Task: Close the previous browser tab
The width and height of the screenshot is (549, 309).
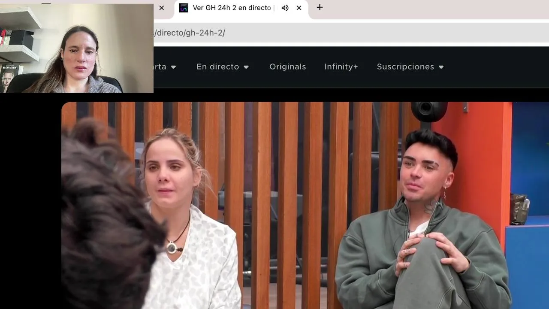Action: pyautogui.click(x=162, y=8)
